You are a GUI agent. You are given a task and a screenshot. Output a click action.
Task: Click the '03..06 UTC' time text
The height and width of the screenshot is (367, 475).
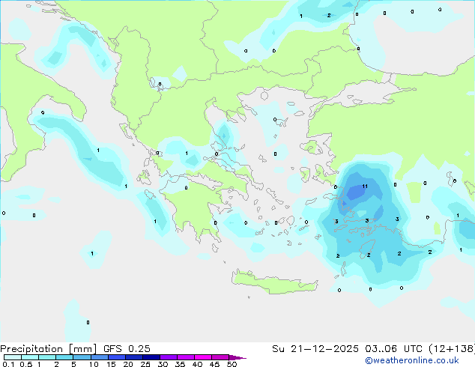(x=393, y=349)
